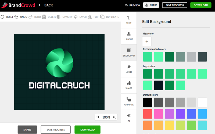Zoom in the canvas
This screenshot has height=134, width=215.
pyautogui.click(x=114, y=117)
